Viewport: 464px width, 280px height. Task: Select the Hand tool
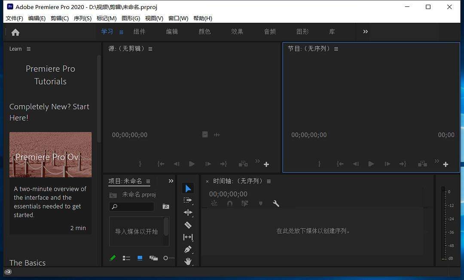pyautogui.click(x=188, y=261)
